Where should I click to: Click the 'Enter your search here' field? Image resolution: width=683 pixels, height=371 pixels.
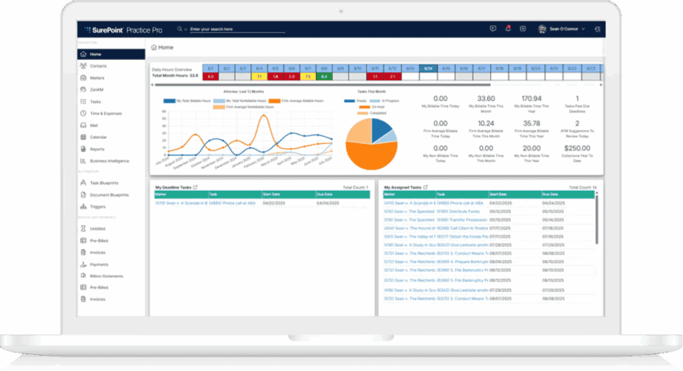[x=220, y=29]
